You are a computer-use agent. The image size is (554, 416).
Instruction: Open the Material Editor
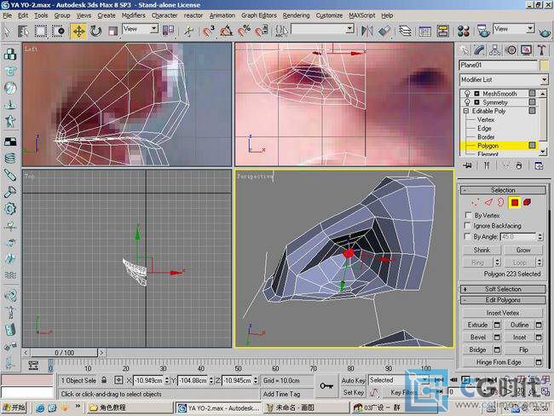(x=463, y=32)
